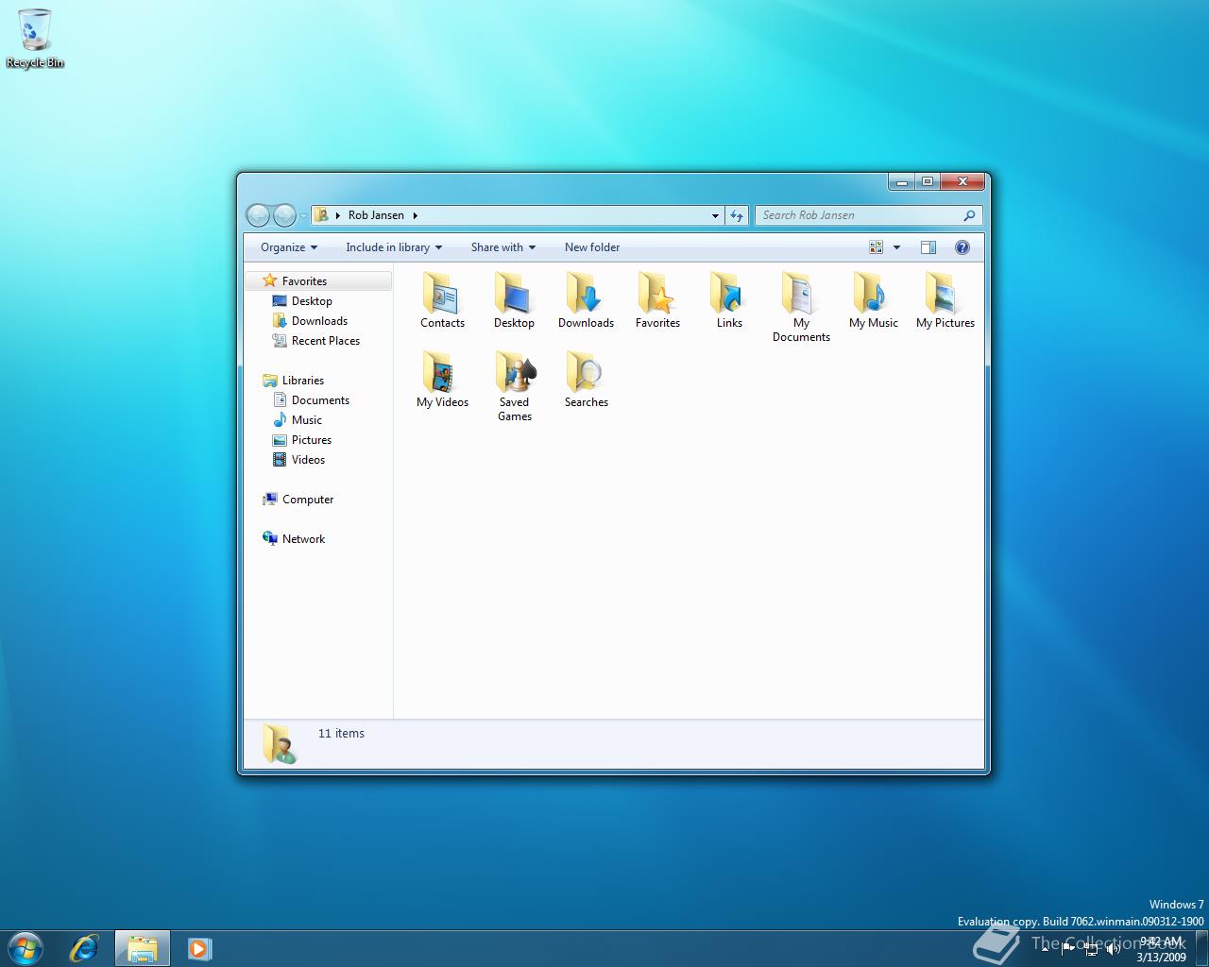Select the My Videos folder icon

pyautogui.click(x=442, y=372)
